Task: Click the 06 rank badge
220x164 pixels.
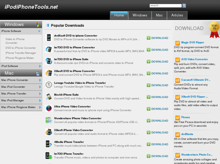Action: click(x=178, y=135)
